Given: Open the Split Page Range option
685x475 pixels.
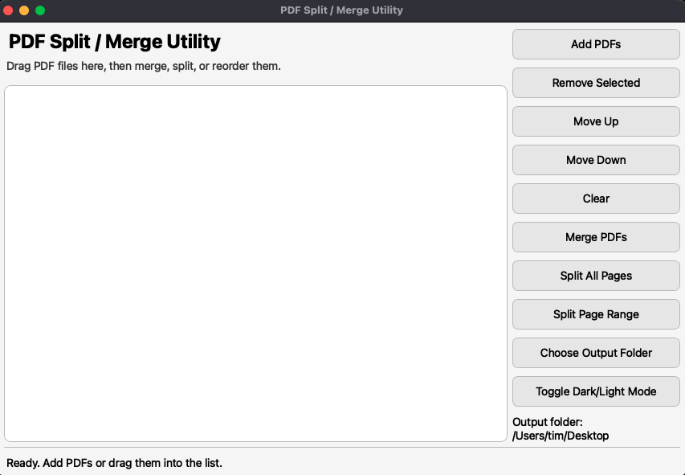Looking at the screenshot, I should pos(596,314).
